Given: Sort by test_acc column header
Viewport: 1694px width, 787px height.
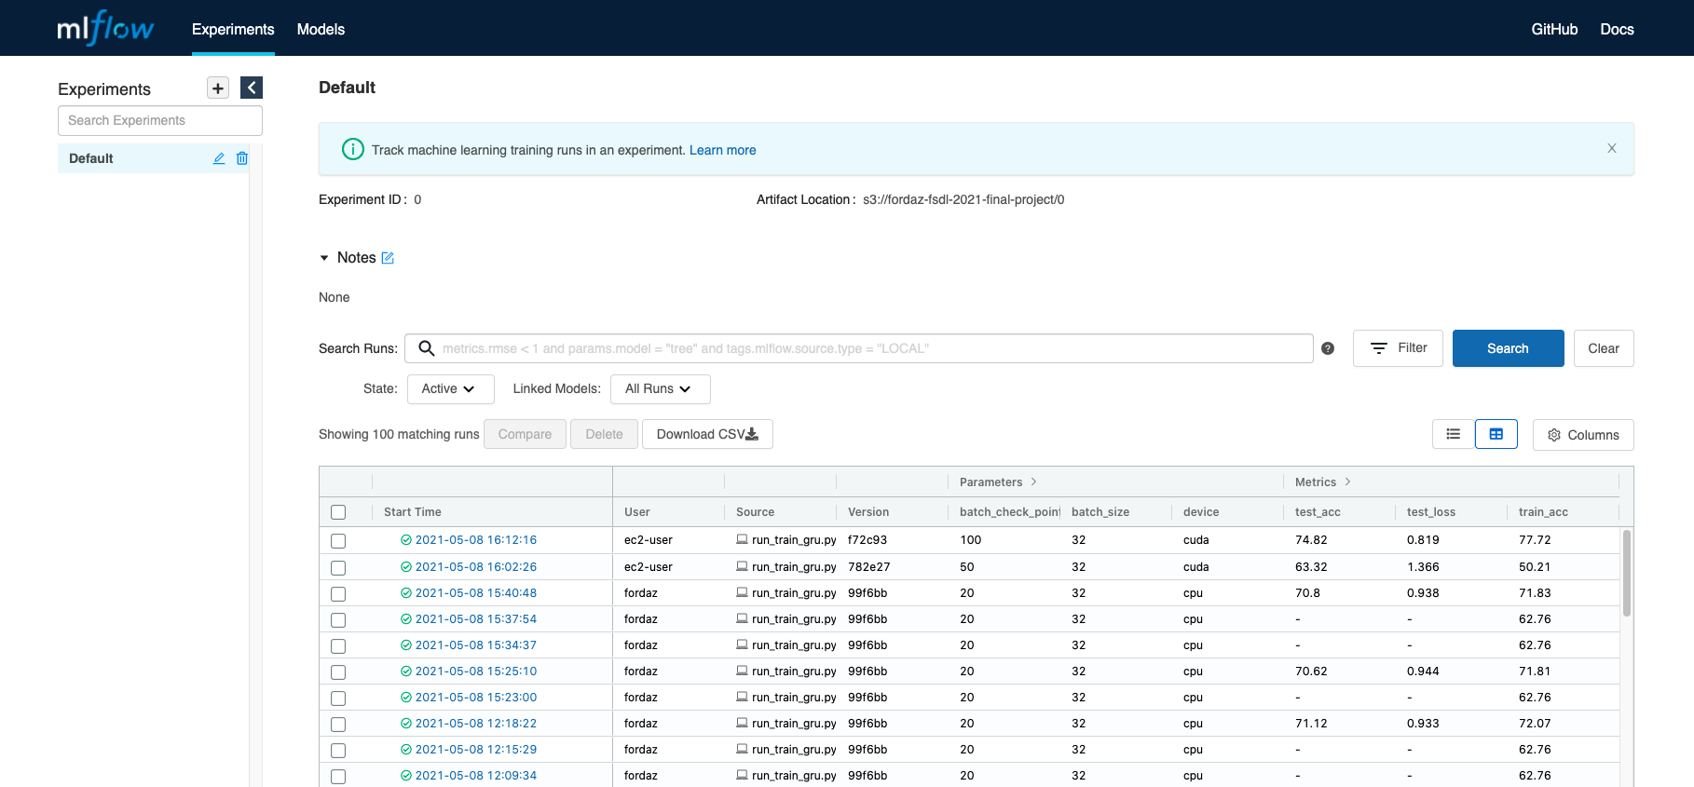Looking at the screenshot, I should 1318,512.
